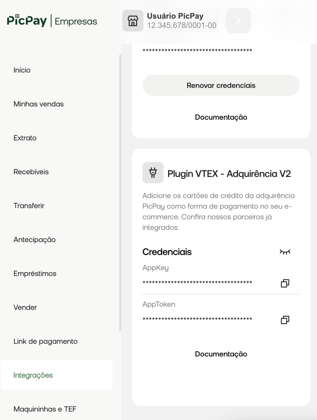Click the store icon beside Usuário PicPay

click(133, 21)
